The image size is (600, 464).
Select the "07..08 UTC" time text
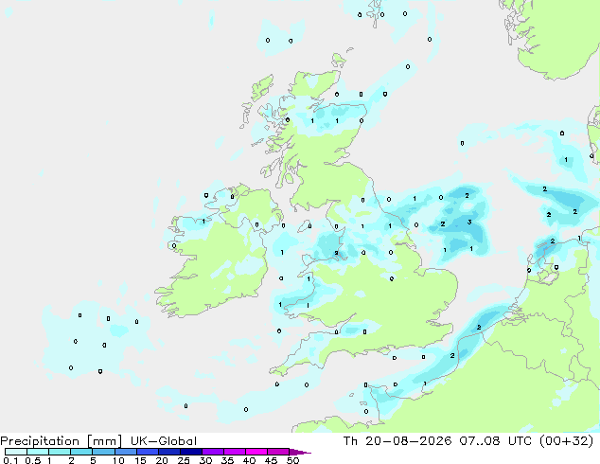pyautogui.click(x=496, y=441)
